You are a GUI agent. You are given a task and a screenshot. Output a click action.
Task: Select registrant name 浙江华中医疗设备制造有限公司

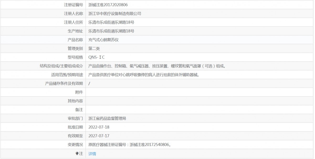tap(115, 14)
